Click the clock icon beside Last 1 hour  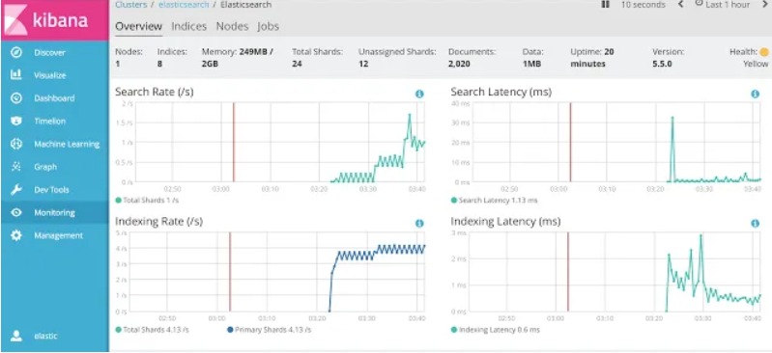700,4
